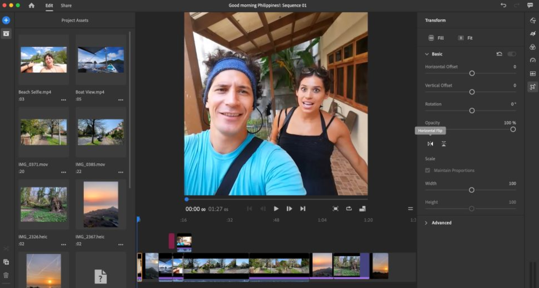The height and width of the screenshot is (288, 539).
Task: Open options menu for IMG_2367.heic
Action: pyautogui.click(x=121, y=245)
